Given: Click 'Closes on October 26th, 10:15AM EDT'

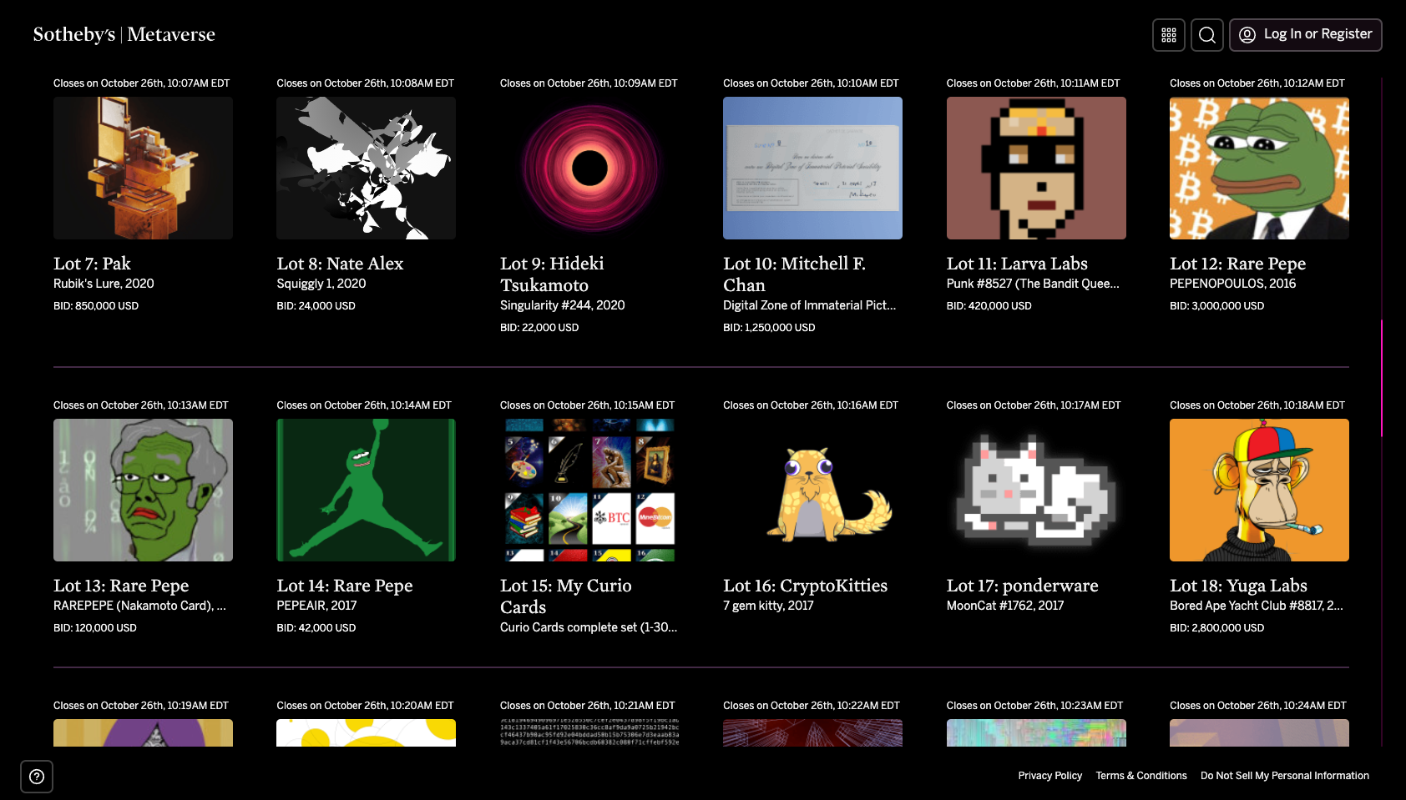Looking at the screenshot, I should click(588, 405).
